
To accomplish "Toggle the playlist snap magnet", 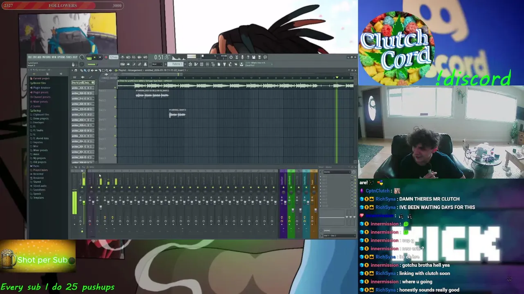I will (76, 70).
